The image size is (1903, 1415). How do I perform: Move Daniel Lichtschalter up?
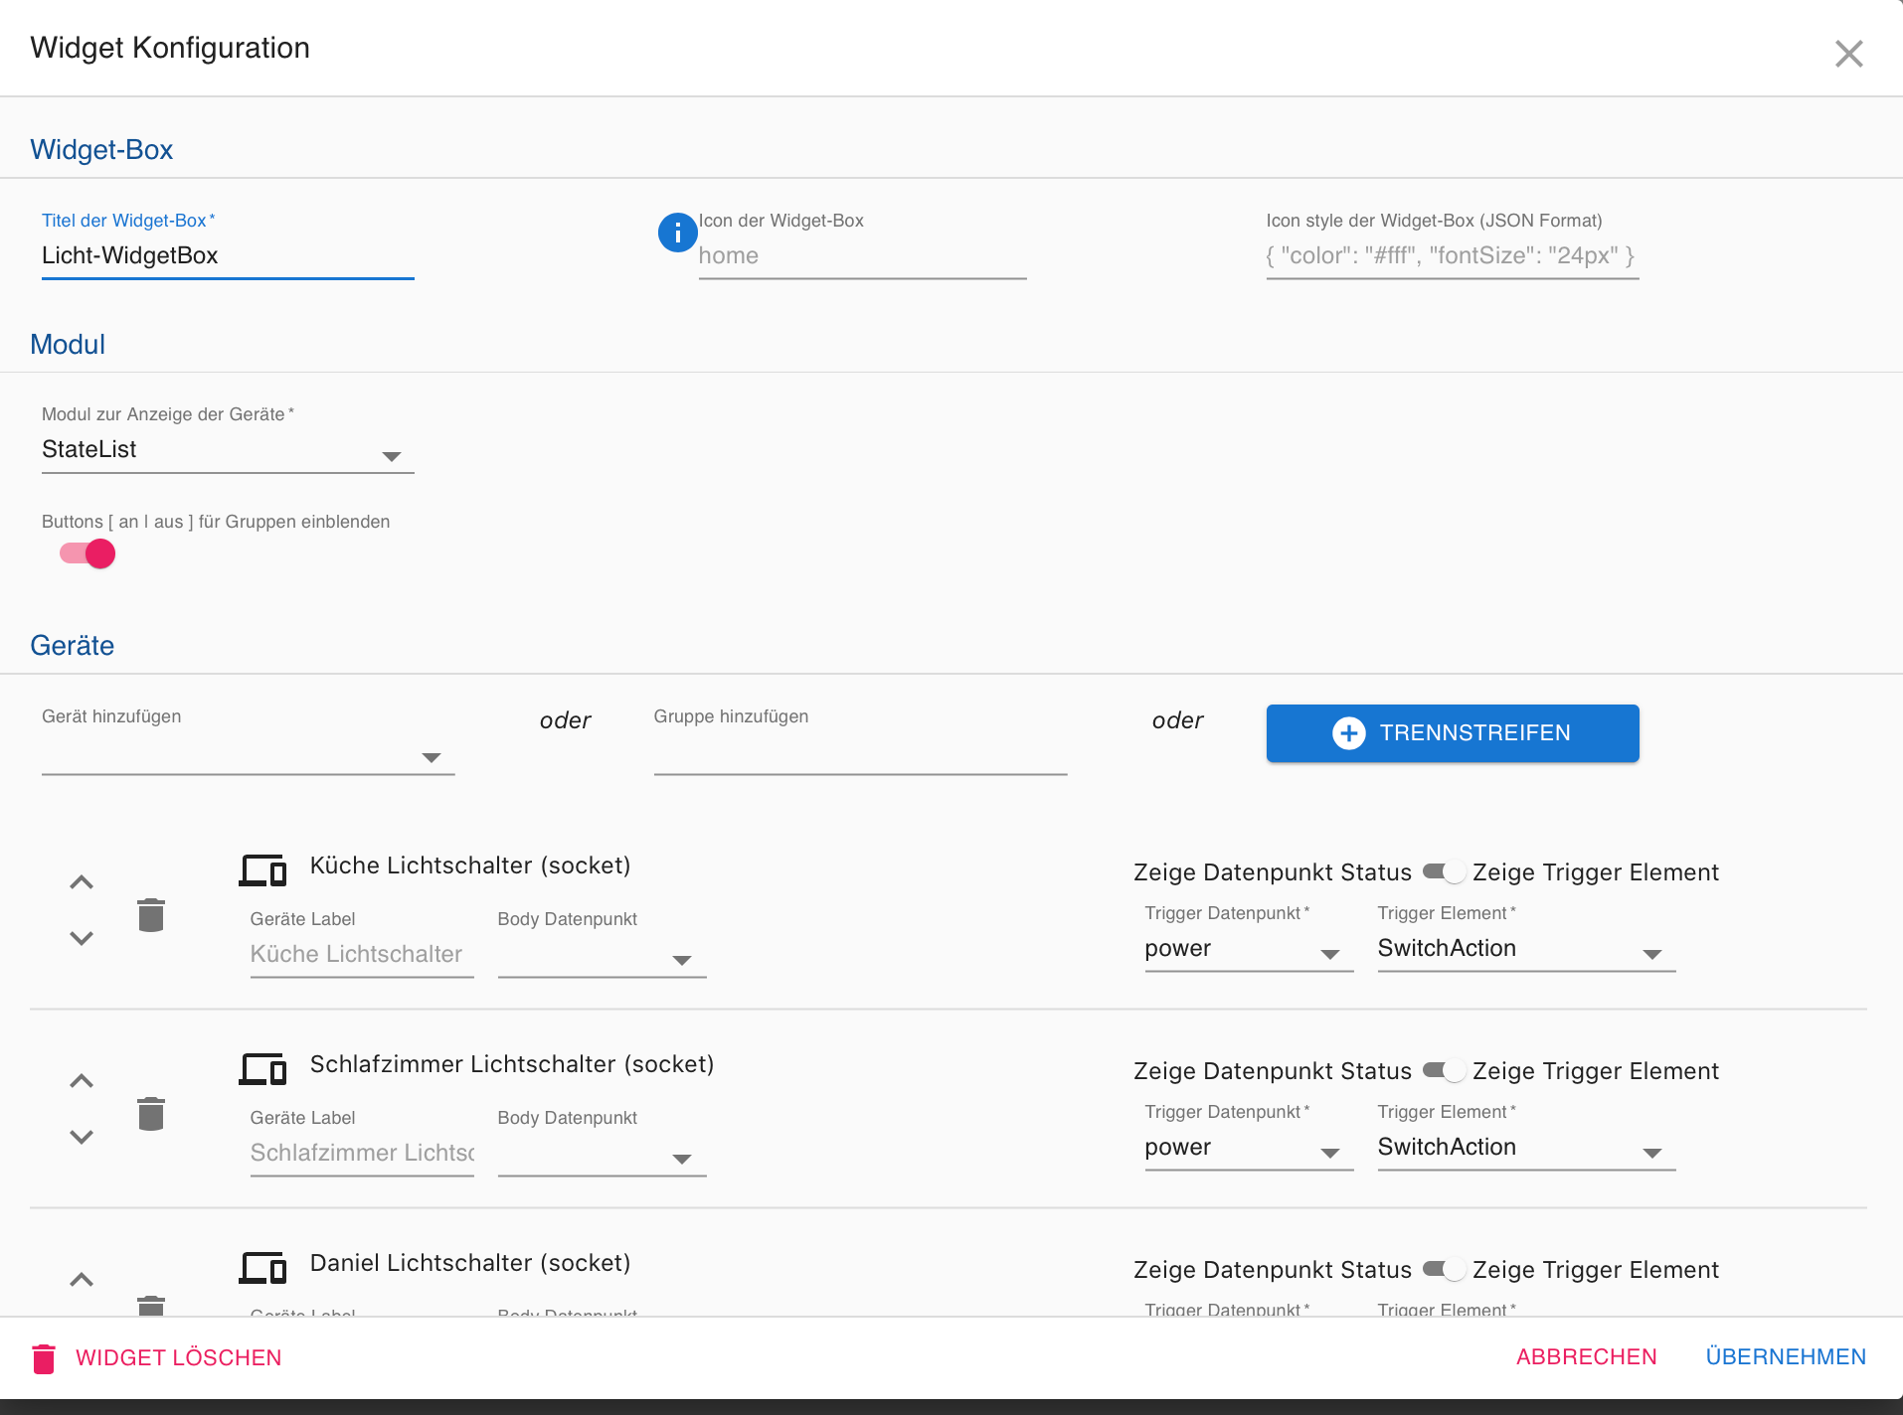pyautogui.click(x=82, y=1280)
